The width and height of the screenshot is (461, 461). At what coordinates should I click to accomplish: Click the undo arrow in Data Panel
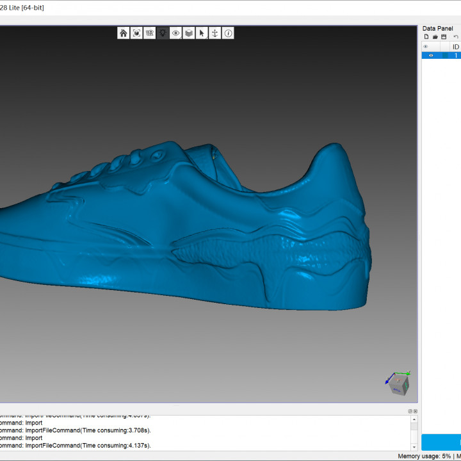tap(455, 37)
